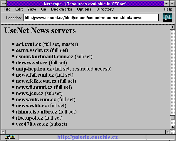Click the Location label text
Image resolution: width=176 pixels, height=141 pixels.
click(14, 18)
